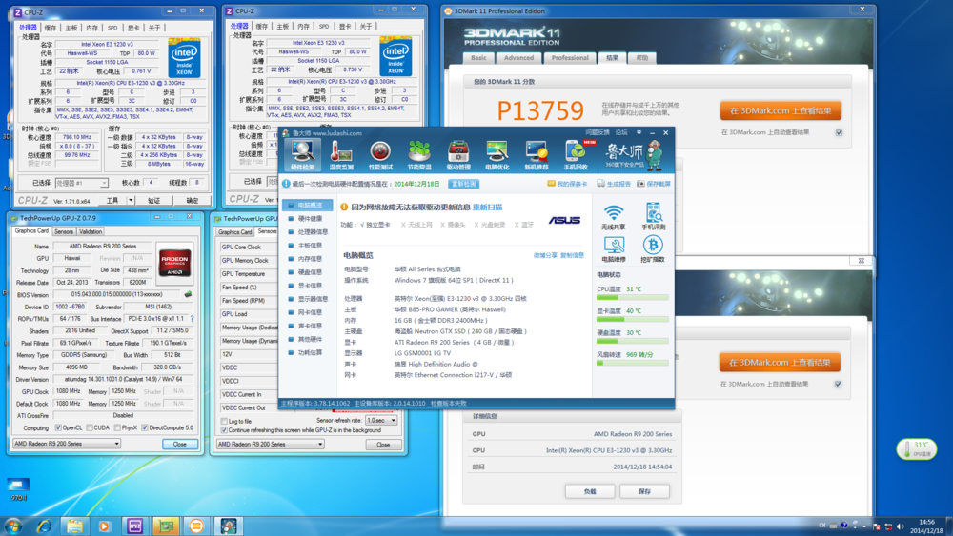Screen dimensions: 953x536
Task: Select 显卡信息 in Ludashi sidebar
Action: 308,286
